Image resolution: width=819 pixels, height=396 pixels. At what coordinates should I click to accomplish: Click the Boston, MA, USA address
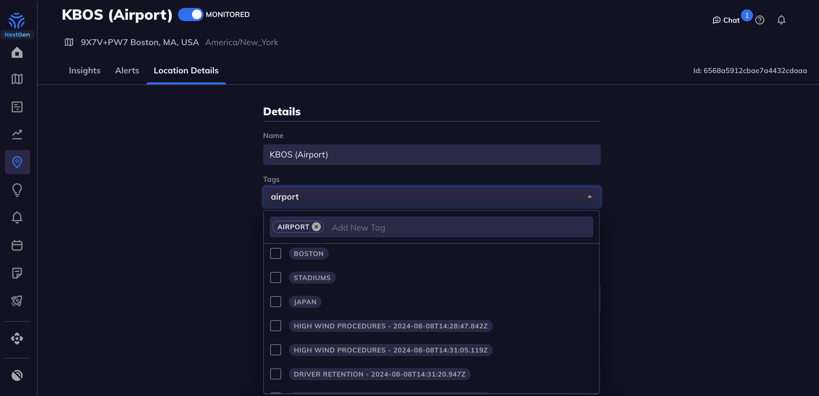pos(140,42)
